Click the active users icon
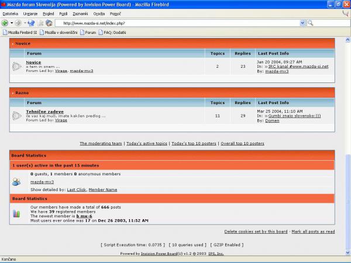 (x=17, y=182)
